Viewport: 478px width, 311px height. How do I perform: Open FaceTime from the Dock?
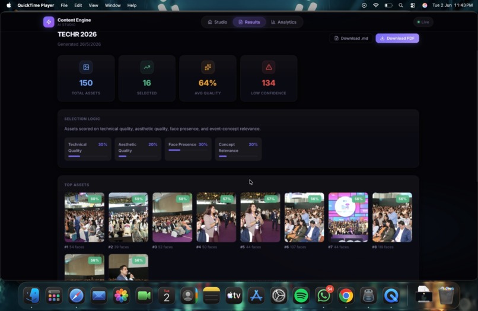[x=144, y=296]
